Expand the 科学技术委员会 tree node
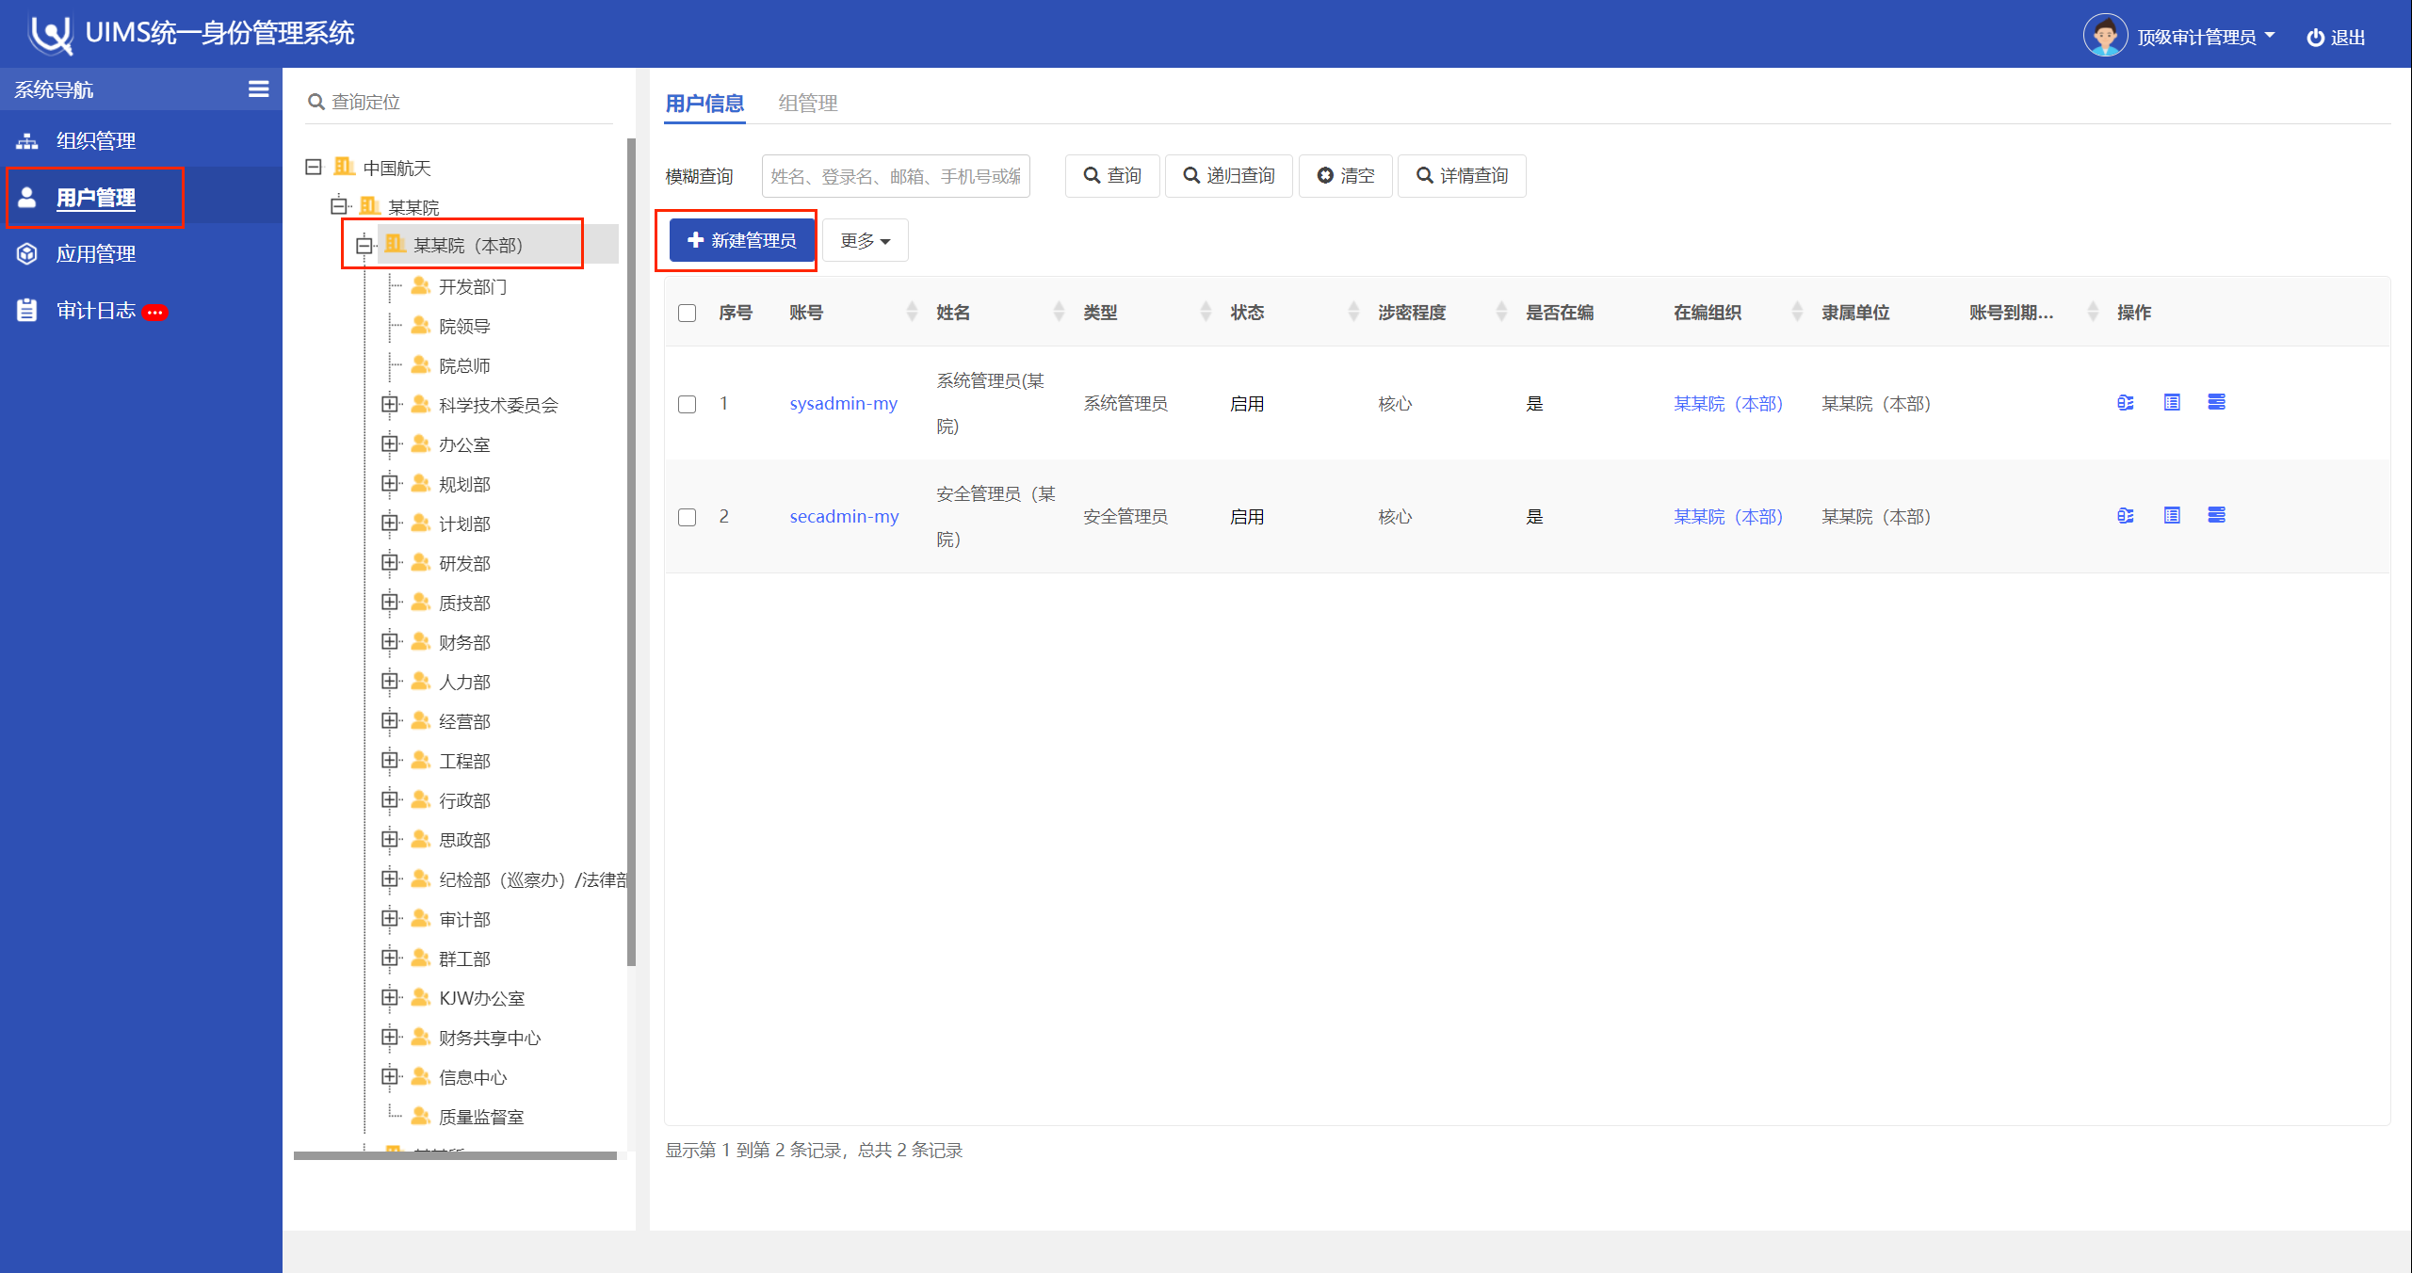Image resolution: width=2412 pixels, height=1273 pixels. pos(390,405)
